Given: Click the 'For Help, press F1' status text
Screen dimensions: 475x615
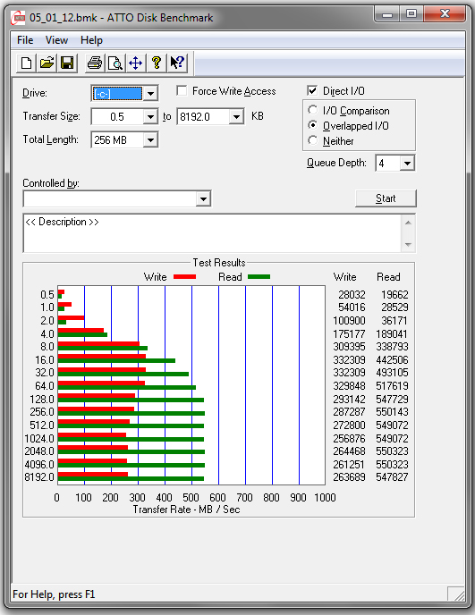Looking at the screenshot, I should click(54, 594).
